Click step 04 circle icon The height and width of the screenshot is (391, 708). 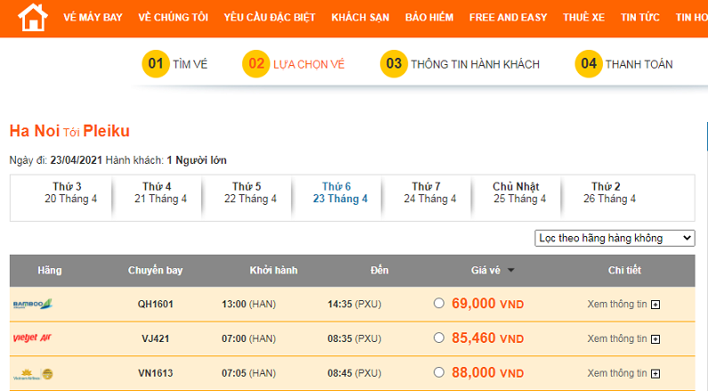[x=589, y=63]
